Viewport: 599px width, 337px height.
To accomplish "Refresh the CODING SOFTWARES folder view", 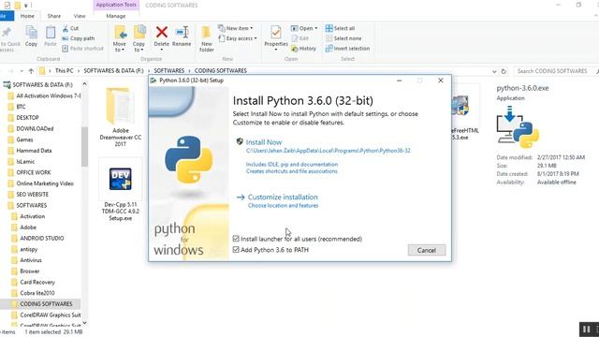I will click(x=504, y=71).
